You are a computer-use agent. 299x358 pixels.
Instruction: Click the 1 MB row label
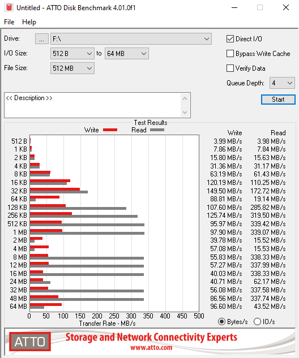[20, 232]
